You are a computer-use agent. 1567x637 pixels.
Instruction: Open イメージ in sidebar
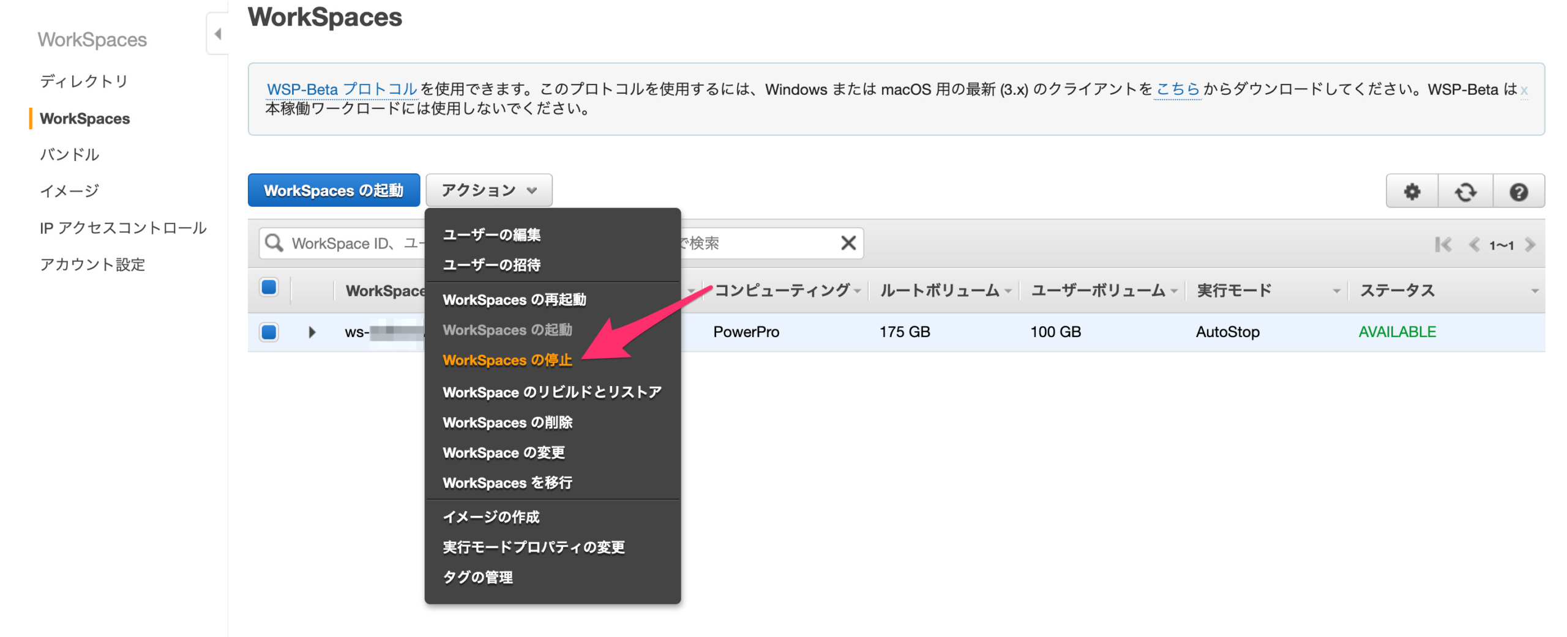pyautogui.click(x=69, y=191)
